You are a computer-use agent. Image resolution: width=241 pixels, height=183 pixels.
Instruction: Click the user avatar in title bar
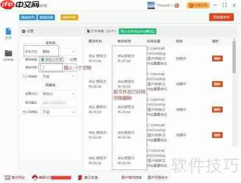(x=151, y=5)
